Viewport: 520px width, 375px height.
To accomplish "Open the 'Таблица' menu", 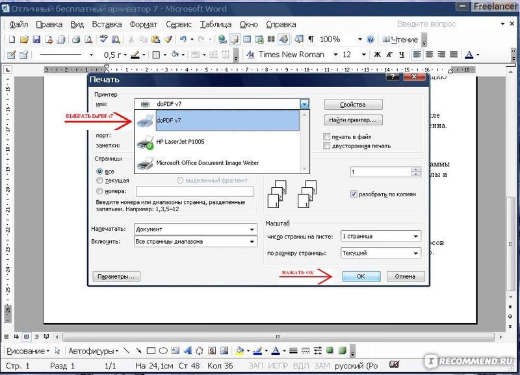I will pos(216,24).
